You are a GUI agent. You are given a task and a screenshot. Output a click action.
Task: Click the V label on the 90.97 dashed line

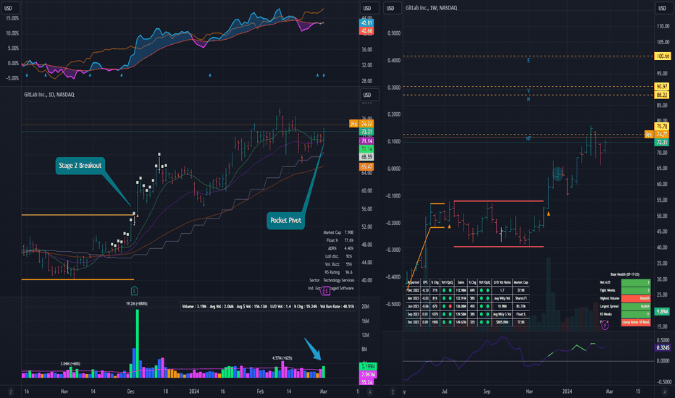528,90
